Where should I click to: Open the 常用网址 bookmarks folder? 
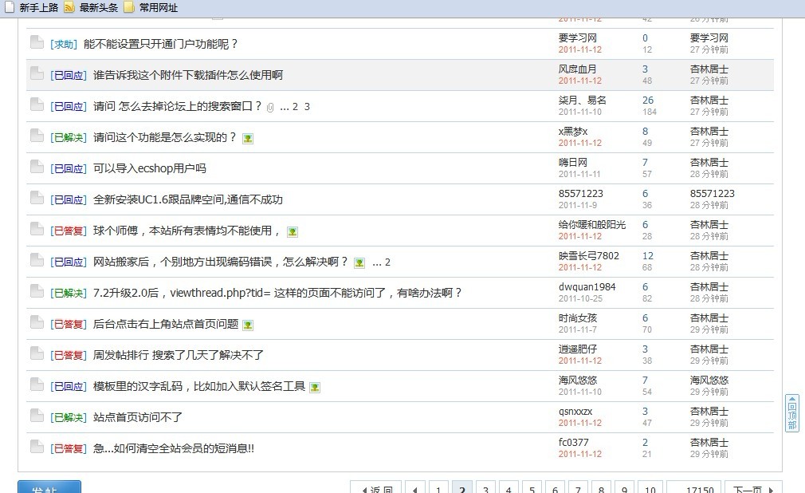click(x=158, y=8)
